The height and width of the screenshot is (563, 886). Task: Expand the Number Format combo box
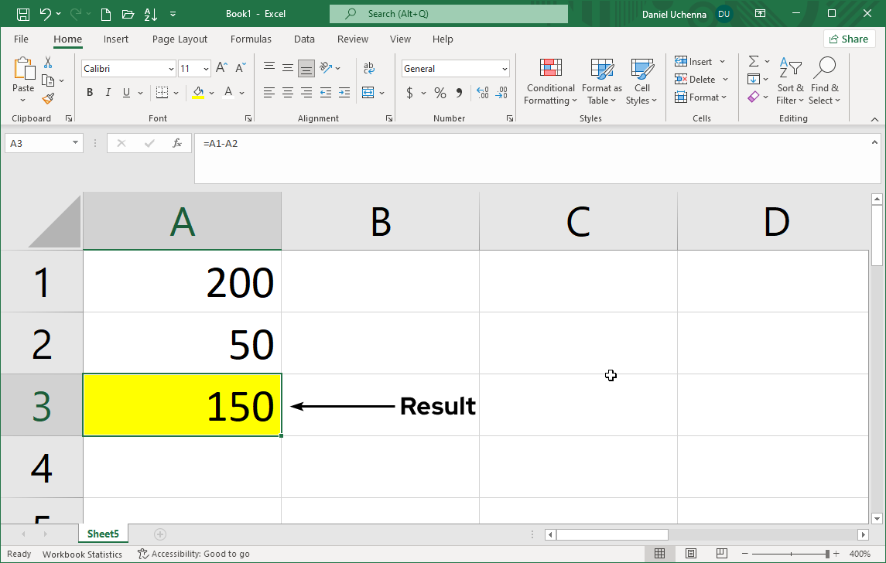coord(504,68)
